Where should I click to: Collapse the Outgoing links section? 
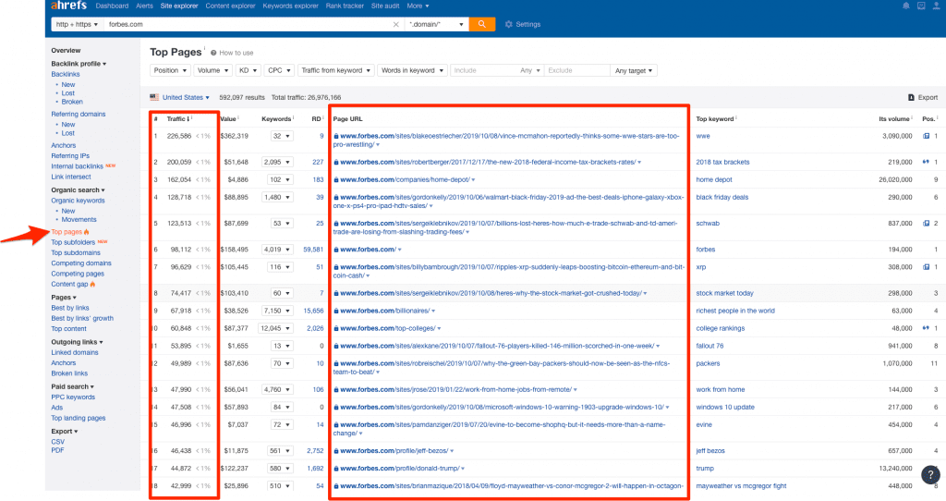[x=77, y=342]
